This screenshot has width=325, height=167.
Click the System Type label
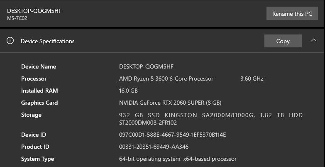pos(37,159)
